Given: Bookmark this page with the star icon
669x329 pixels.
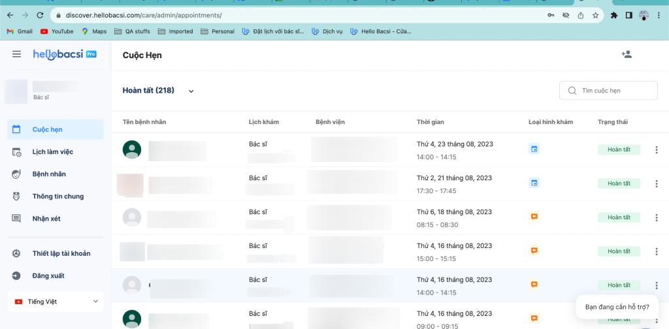Looking at the screenshot, I should tap(595, 15).
